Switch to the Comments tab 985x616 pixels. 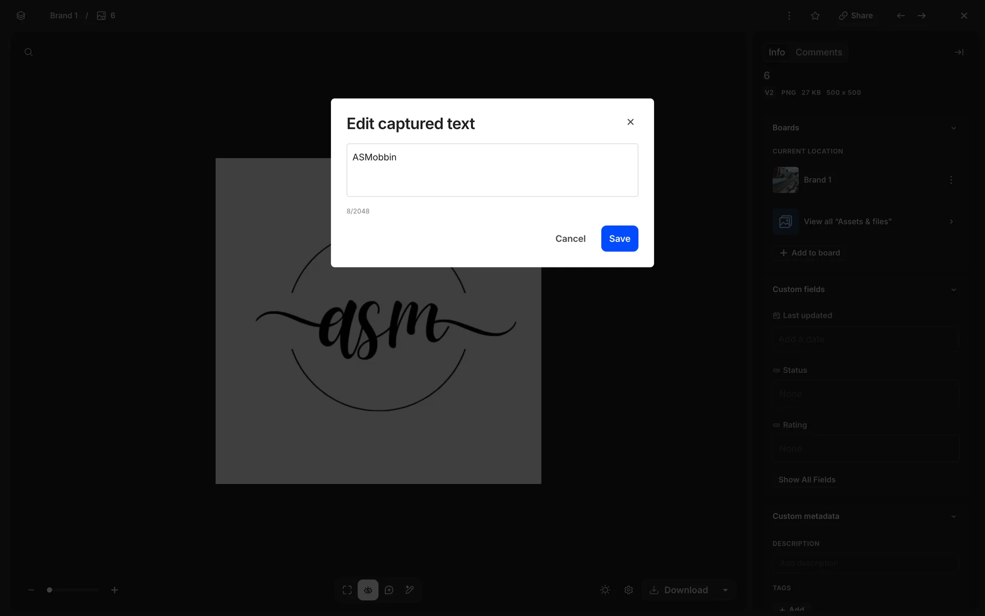click(x=818, y=52)
